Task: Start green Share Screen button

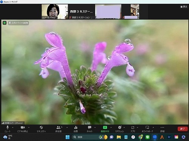Action: click(x=105, y=129)
